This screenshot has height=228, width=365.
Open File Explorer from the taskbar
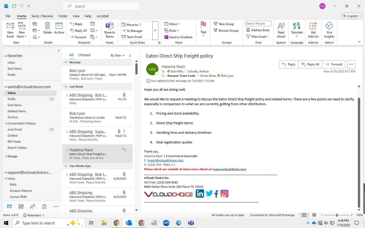pos(104,223)
